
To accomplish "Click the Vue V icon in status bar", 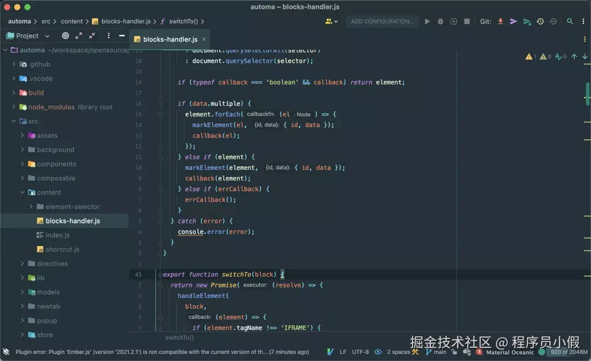I will 330,352.
